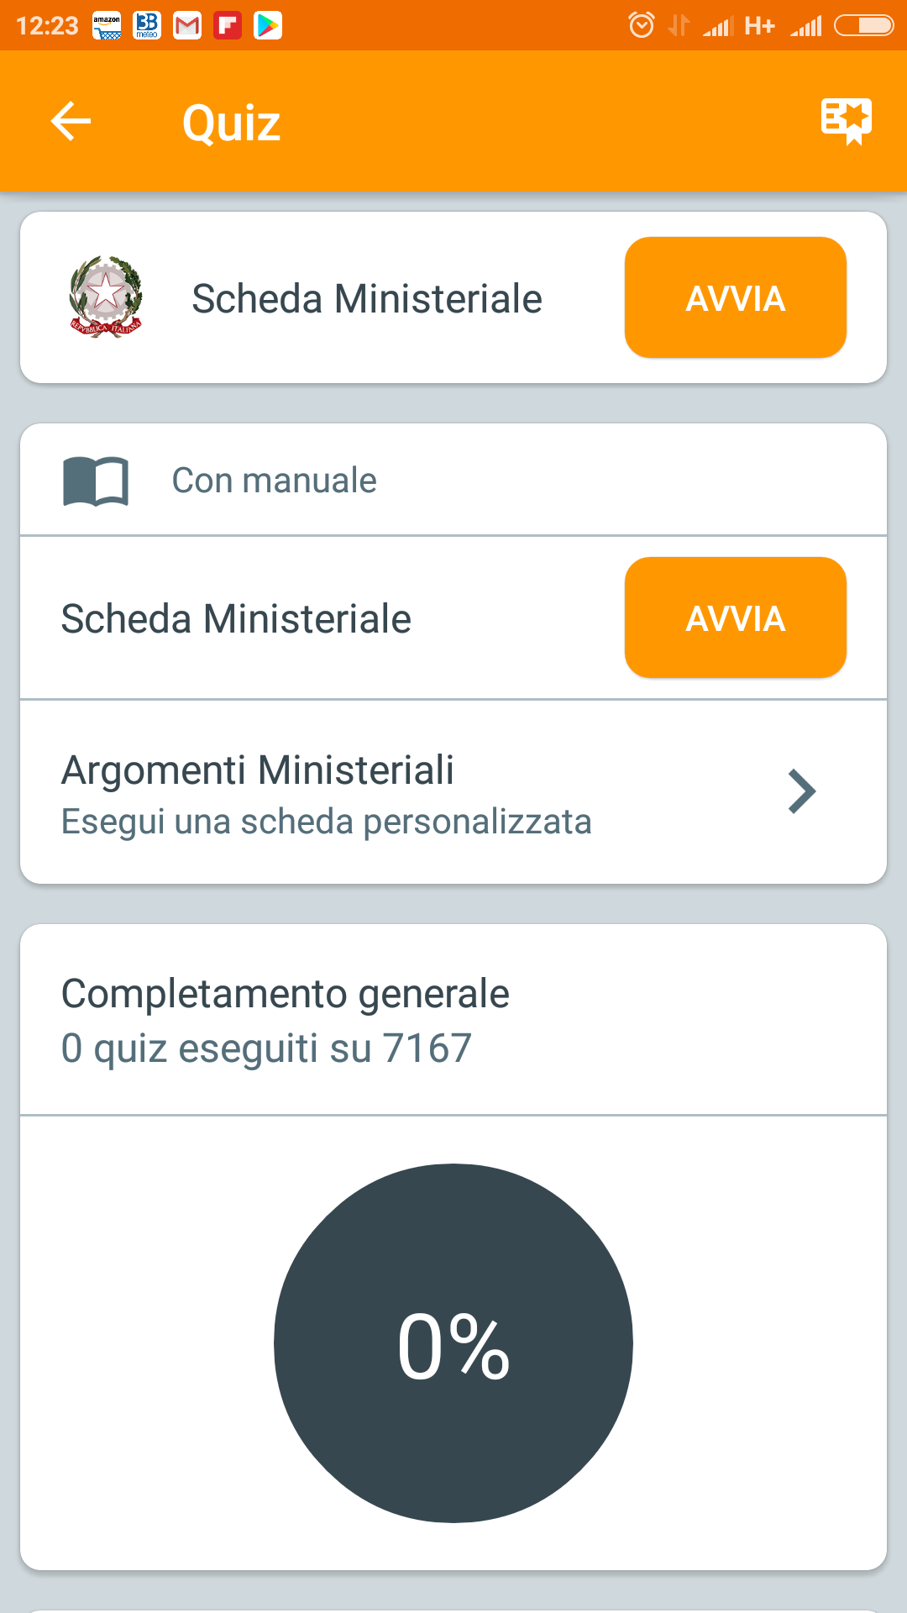Tap the battery indicator in status bar
Viewport: 907px width, 1613px height.
coord(863,26)
